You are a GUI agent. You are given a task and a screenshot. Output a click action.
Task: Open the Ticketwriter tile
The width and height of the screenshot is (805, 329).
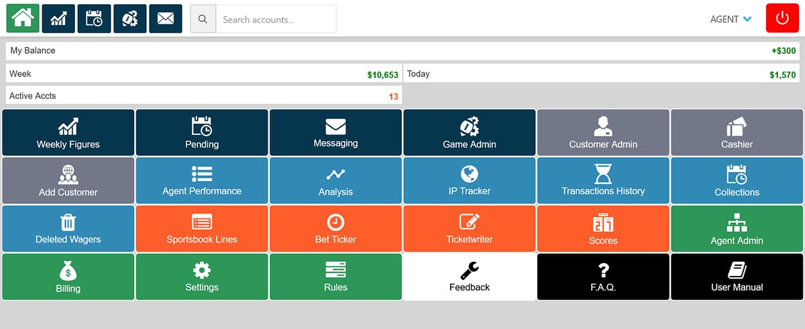tap(470, 229)
